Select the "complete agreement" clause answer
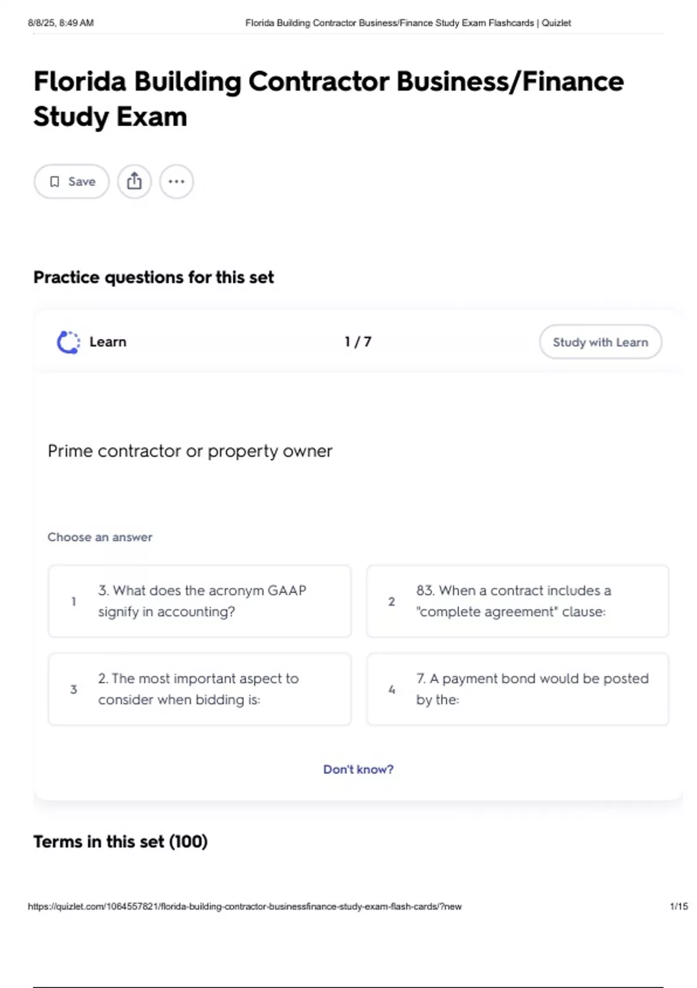697x988 pixels. pyautogui.click(x=517, y=601)
